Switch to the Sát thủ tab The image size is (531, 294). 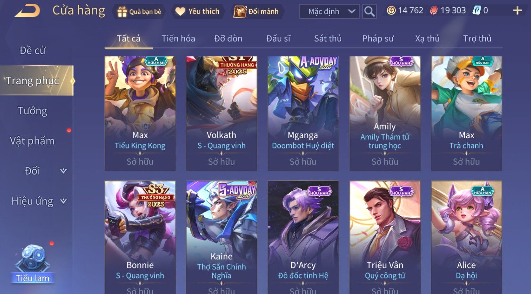pos(328,38)
